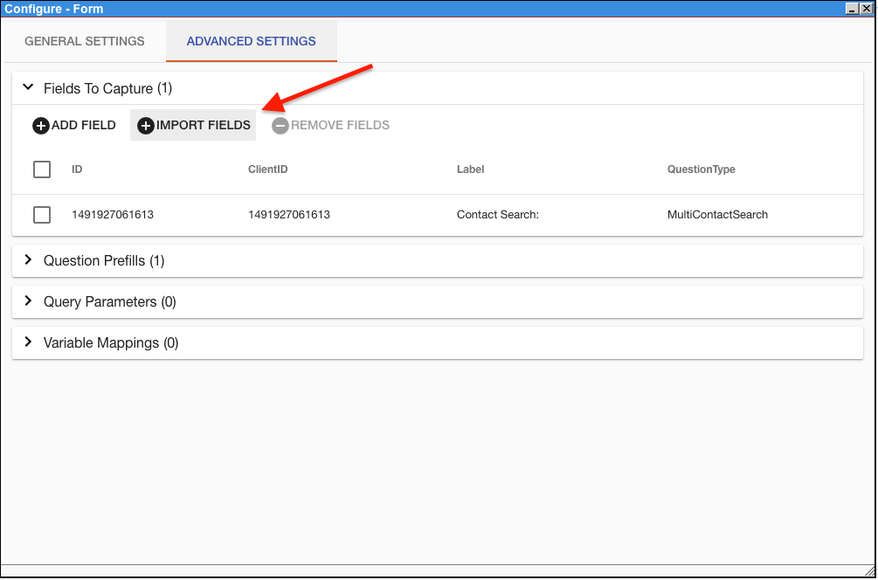Click the plus icon on ADD FIELD
The width and height of the screenshot is (878, 580).
click(41, 125)
